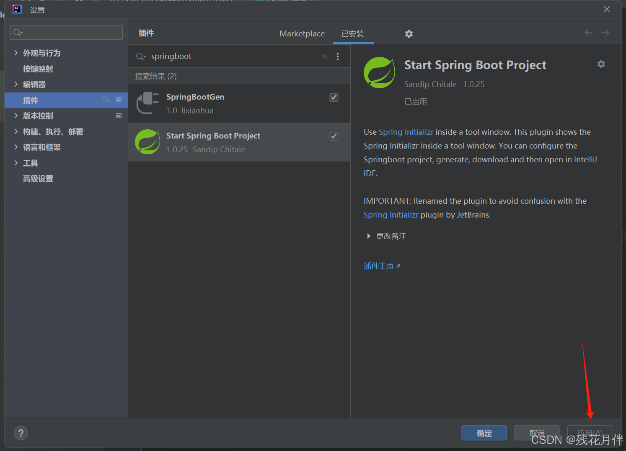
Task: Select 按键映射 in the settings tree
Action: [x=38, y=69]
